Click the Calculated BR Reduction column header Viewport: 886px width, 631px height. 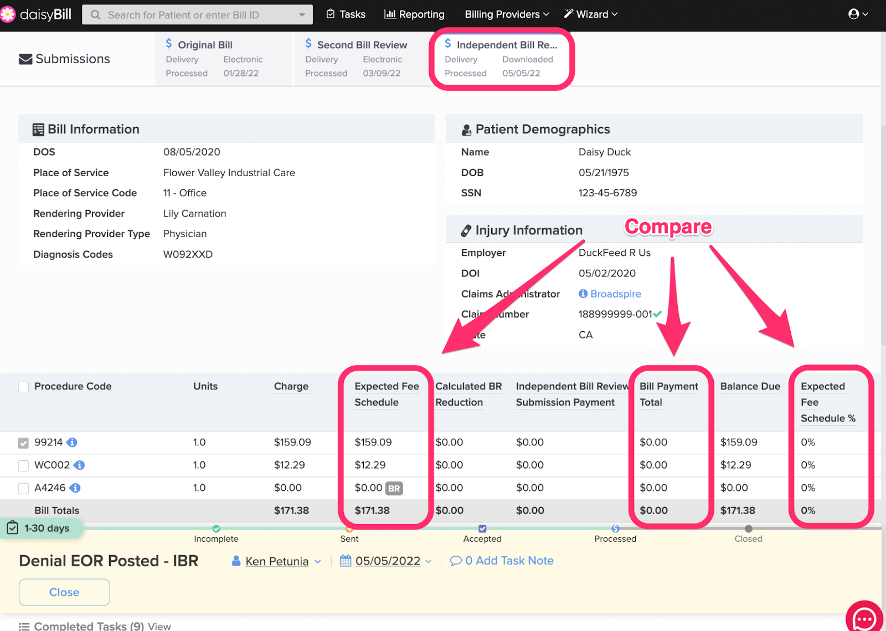point(468,394)
